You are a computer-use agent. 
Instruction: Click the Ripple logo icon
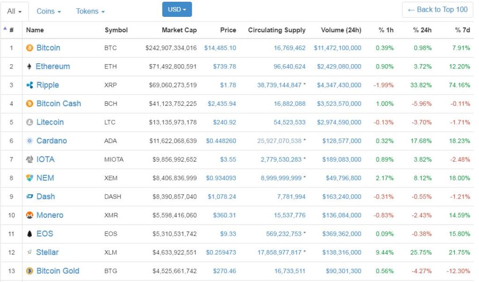pyautogui.click(x=29, y=85)
